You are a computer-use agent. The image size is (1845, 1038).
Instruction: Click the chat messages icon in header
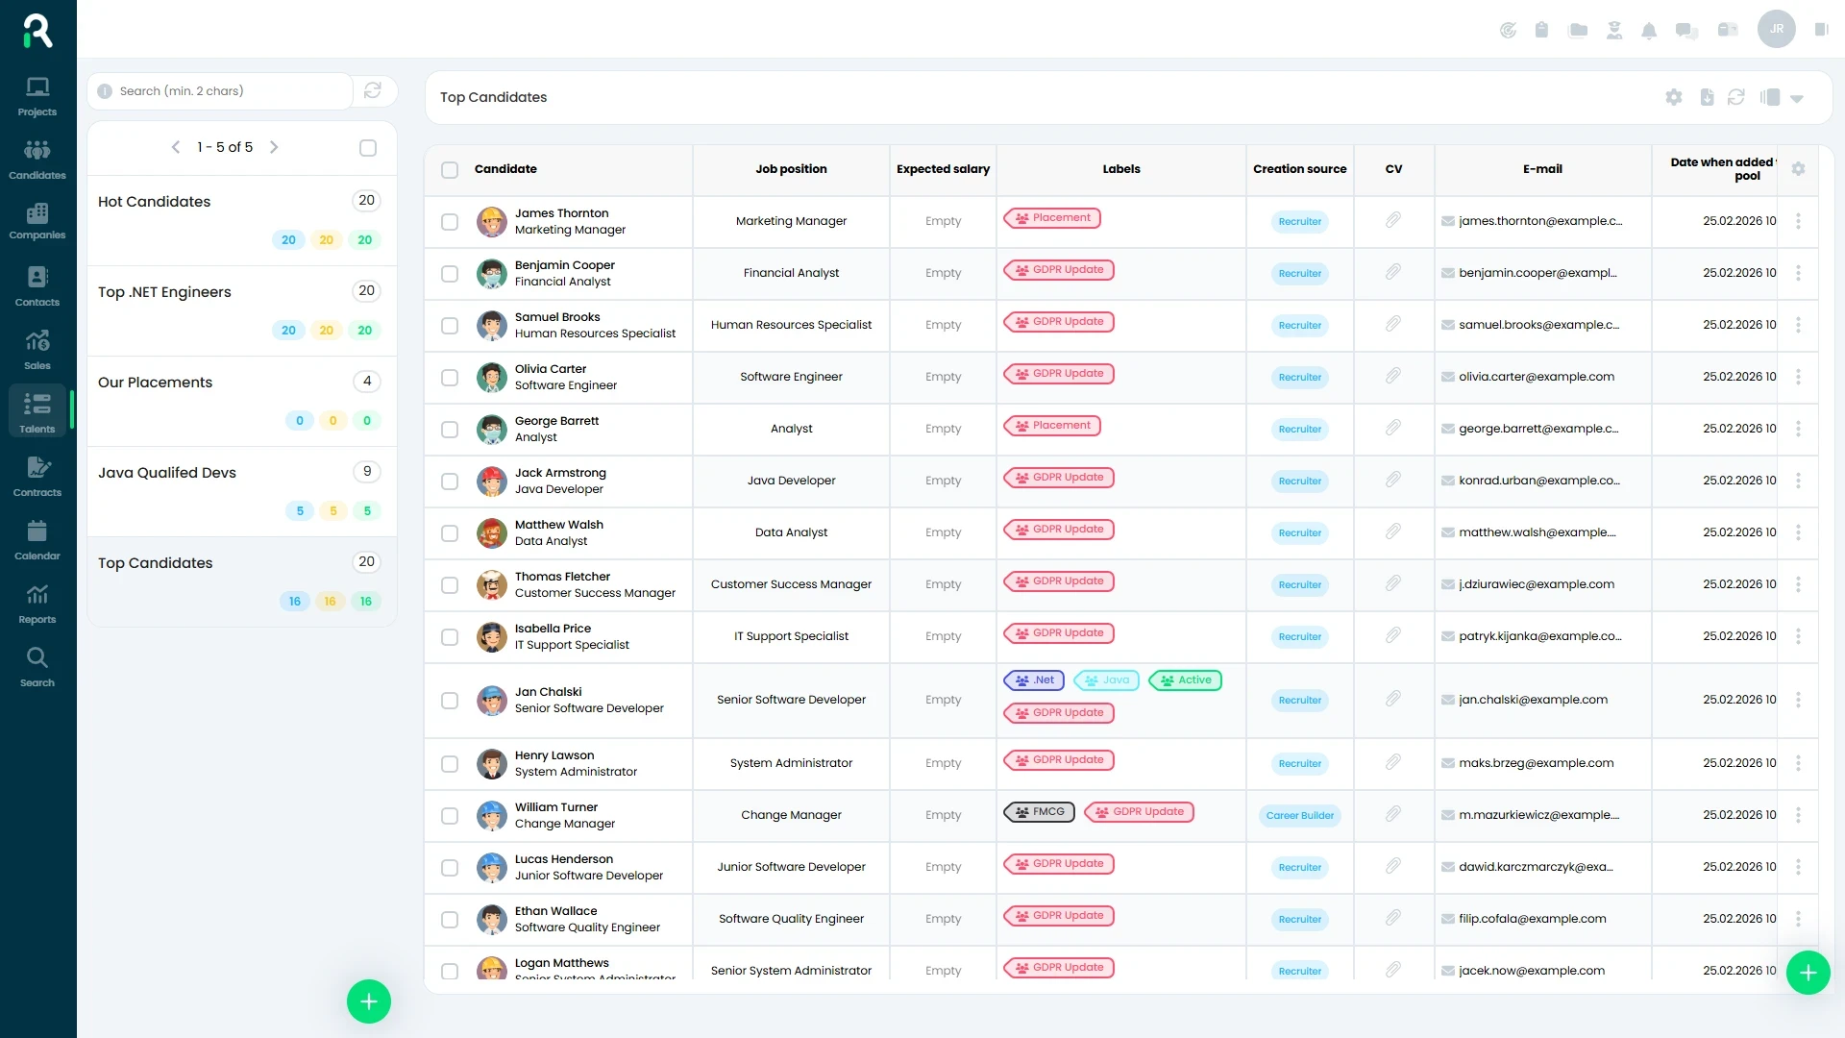pyautogui.click(x=1686, y=31)
